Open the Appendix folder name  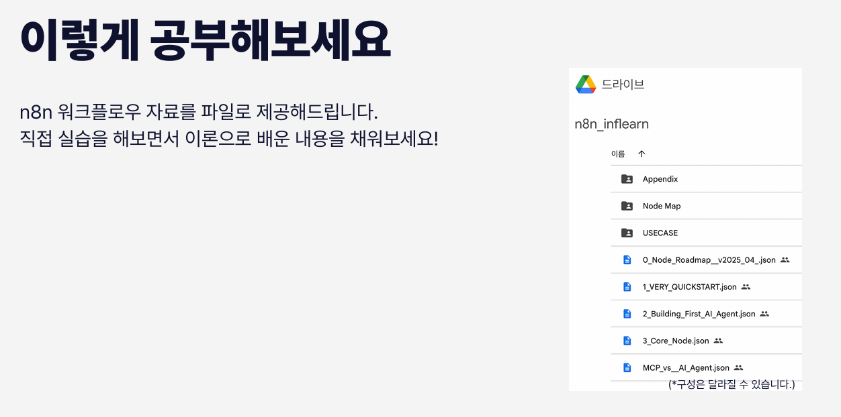pyautogui.click(x=660, y=179)
